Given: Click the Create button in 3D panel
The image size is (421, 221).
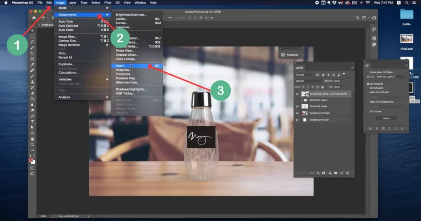Looking at the screenshot, I should coord(386,118).
